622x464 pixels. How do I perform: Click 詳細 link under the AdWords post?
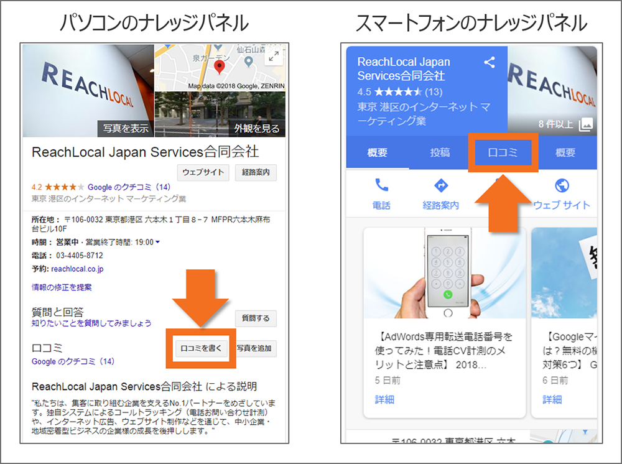pos(384,399)
